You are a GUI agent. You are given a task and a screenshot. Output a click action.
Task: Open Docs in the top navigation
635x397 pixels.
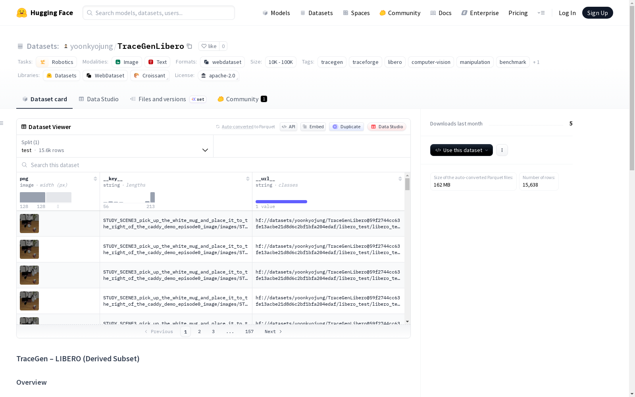(441, 13)
